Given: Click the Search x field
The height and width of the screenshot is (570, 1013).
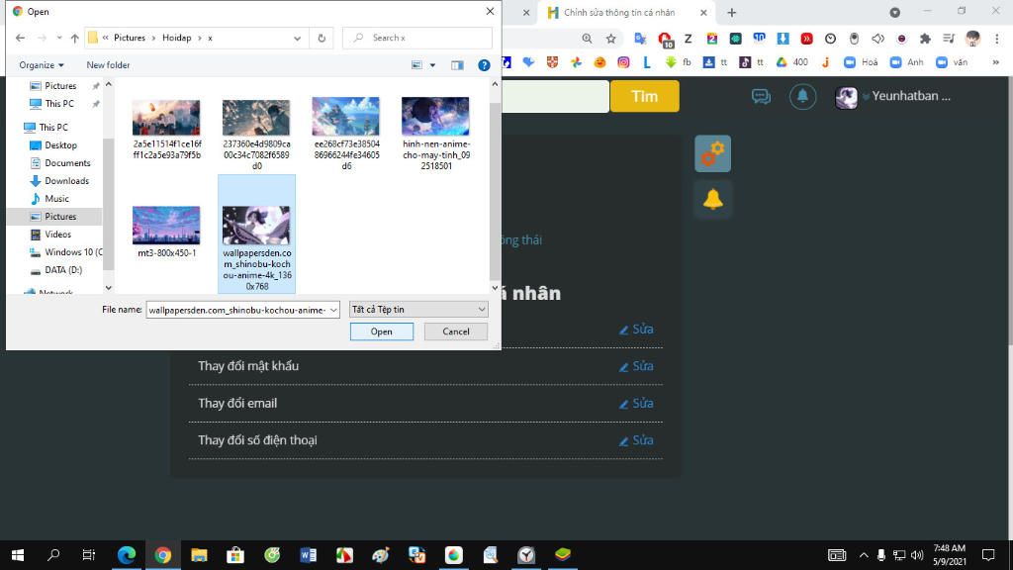Looking at the screenshot, I should (x=417, y=39).
